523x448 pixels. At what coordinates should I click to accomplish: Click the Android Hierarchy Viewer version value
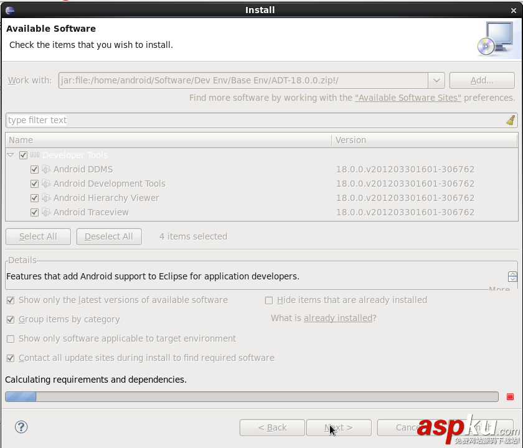pos(405,198)
